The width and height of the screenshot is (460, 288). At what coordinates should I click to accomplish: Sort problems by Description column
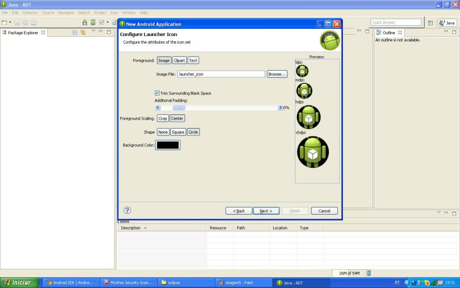point(162,228)
